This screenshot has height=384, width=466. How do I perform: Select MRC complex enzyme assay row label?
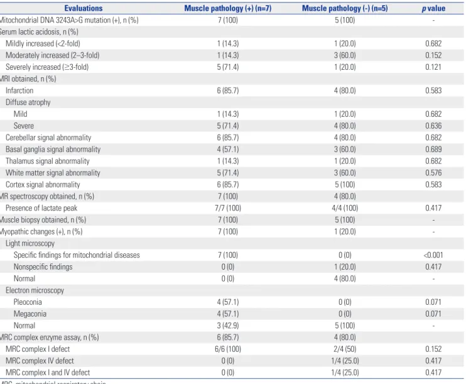tap(50, 337)
